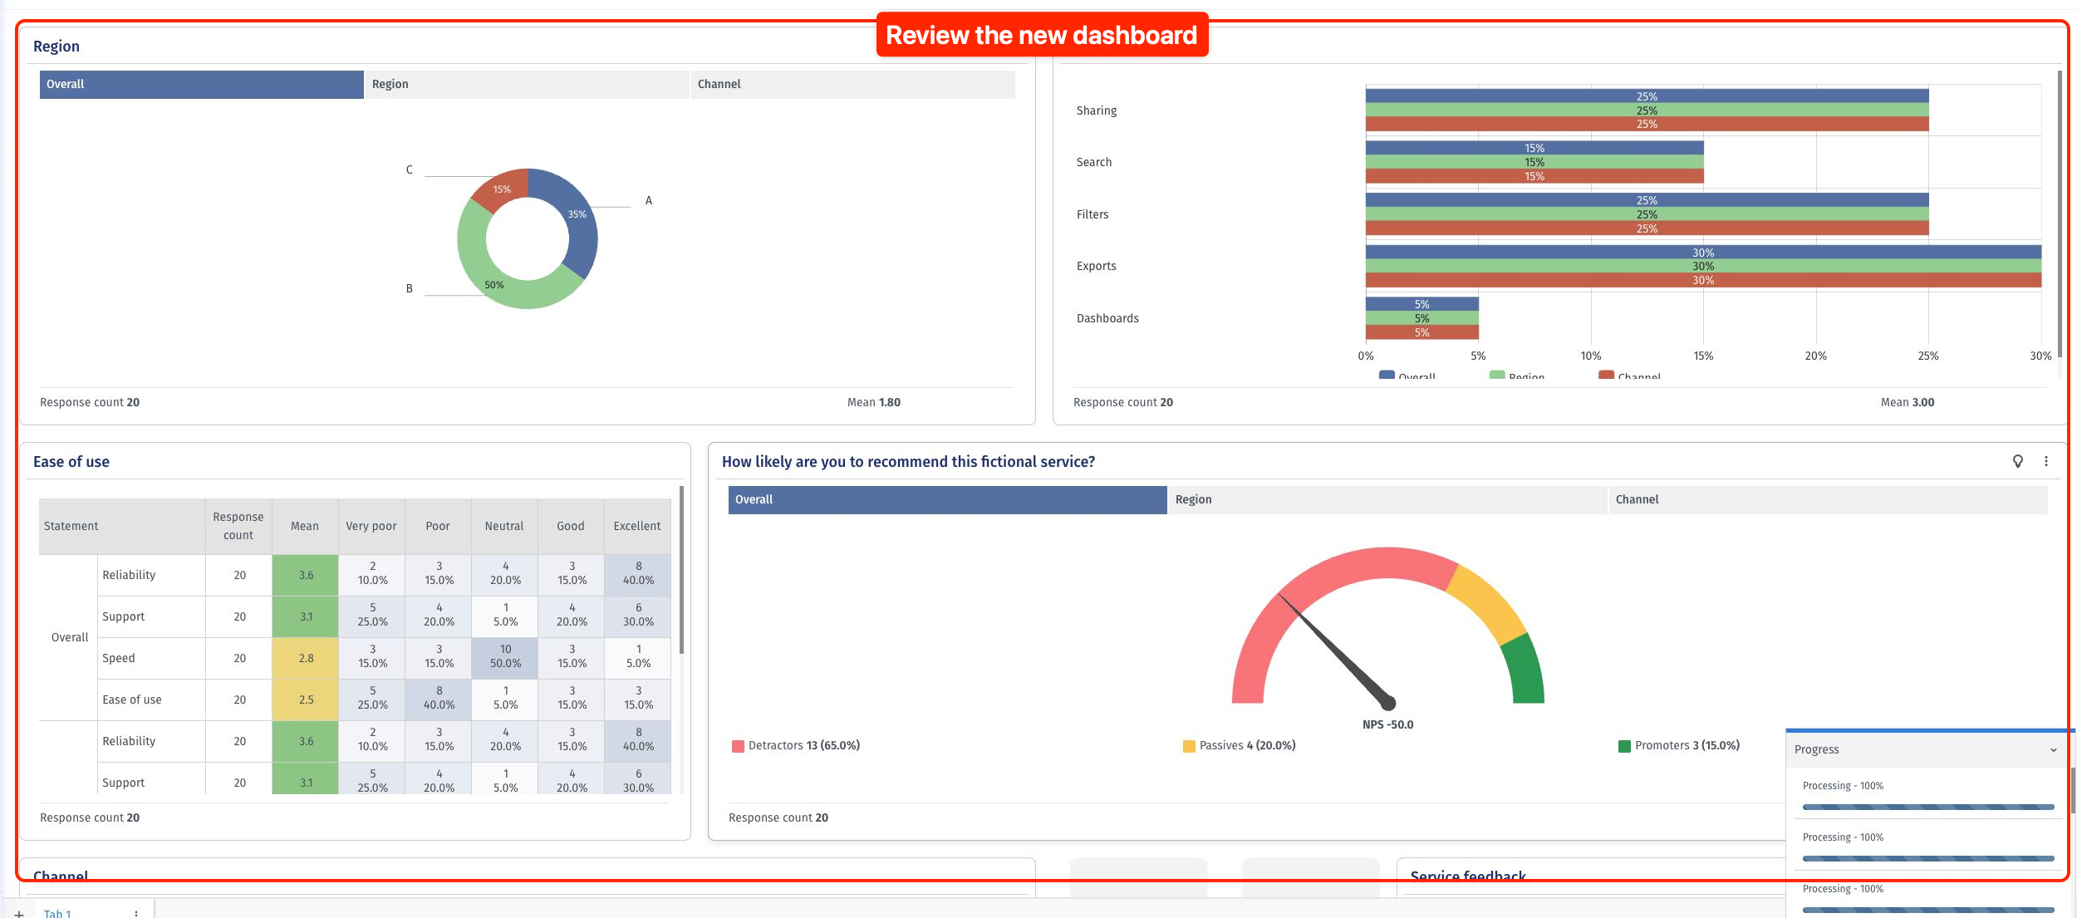Select Overall tab in Region widget
The height and width of the screenshot is (918, 2077).
coord(202,84)
